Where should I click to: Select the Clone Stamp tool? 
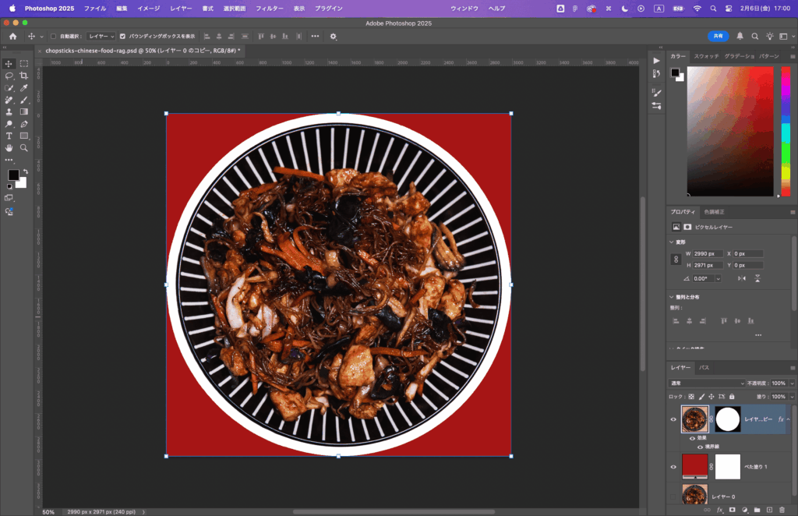[x=9, y=111]
